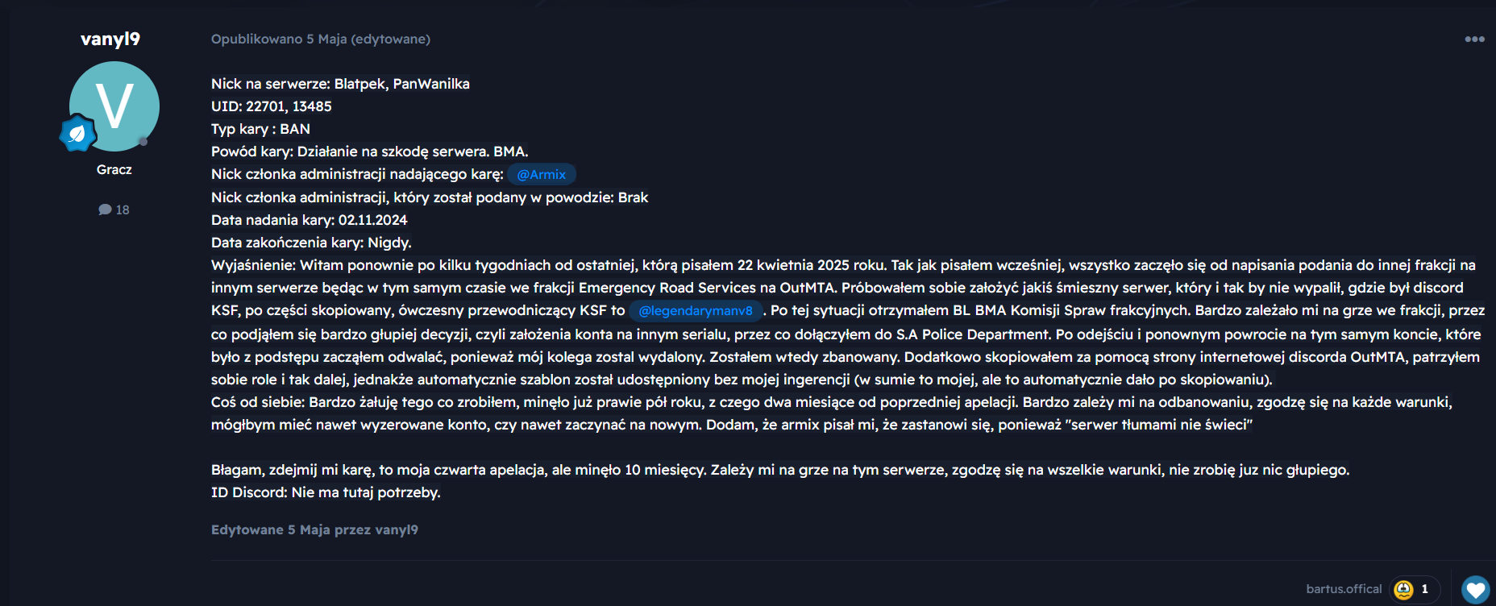This screenshot has width=1496, height=606.
Task: Click the @legendarymanv8 mention tag
Action: click(696, 310)
